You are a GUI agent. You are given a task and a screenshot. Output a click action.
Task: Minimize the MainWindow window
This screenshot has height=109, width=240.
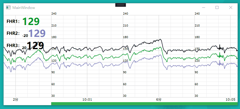tap(204, 7)
